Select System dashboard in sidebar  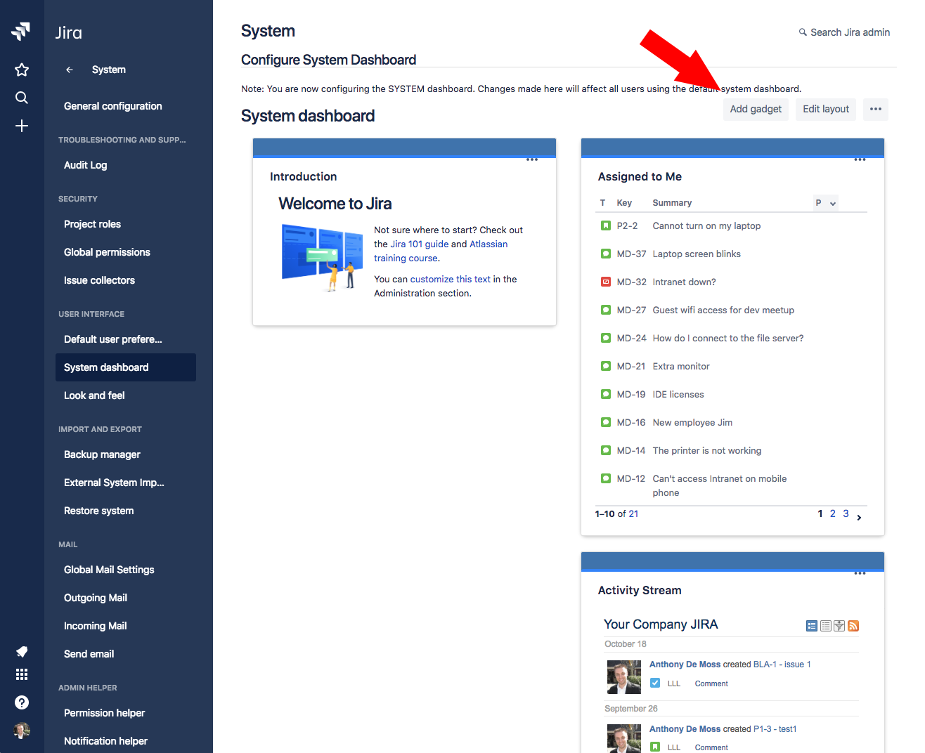[x=126, y=367]
